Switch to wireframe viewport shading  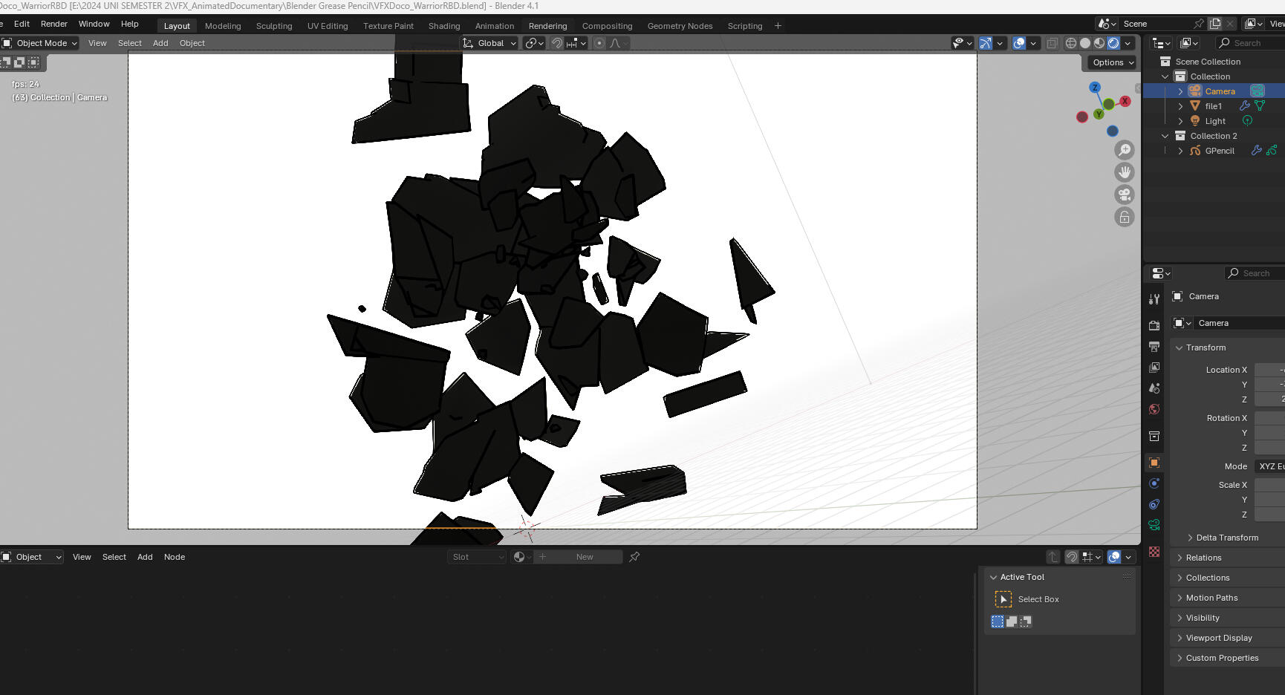pyautogui.click(x=1071, y=43)
